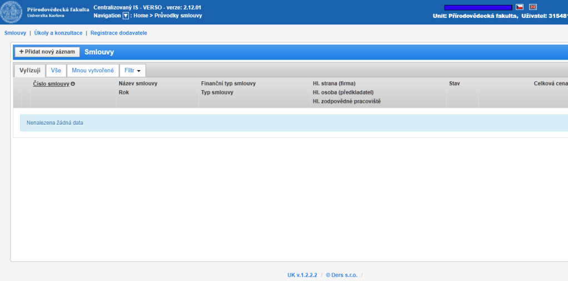Open the Smlouvy top menu link
Image resolution: width=568 pixels, height=281 pixels.
(15, 33)
